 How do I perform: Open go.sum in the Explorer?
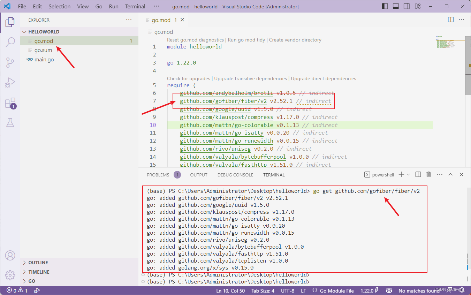point(79,50)
